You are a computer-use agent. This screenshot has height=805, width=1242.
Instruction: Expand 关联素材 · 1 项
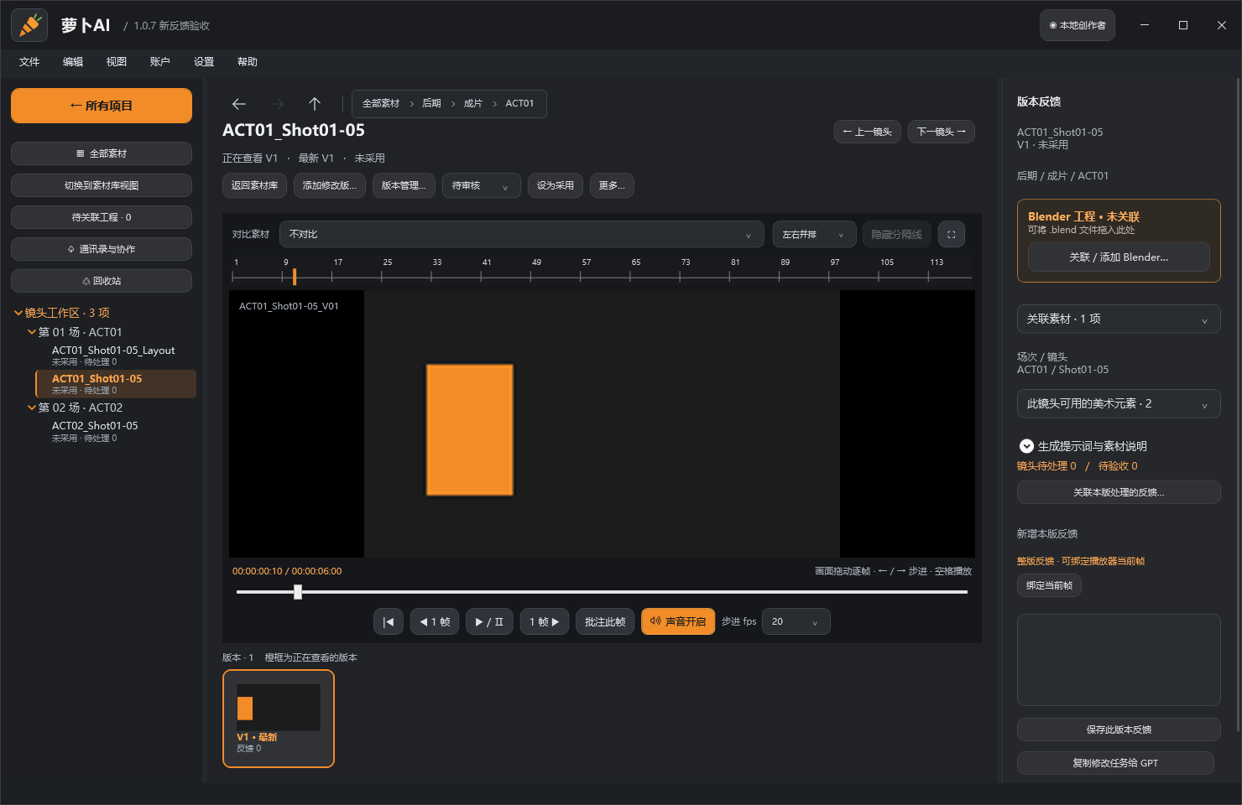coord(1119,319)
